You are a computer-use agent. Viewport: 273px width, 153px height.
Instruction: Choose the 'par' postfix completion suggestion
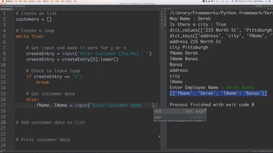pos(180,117)
